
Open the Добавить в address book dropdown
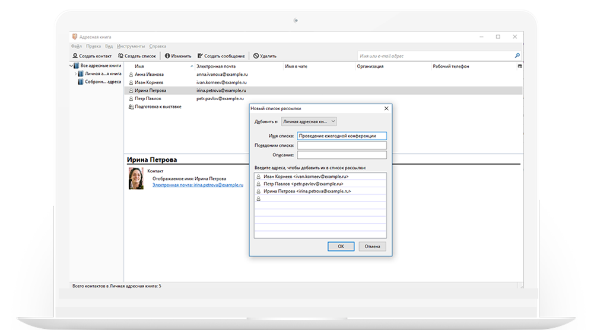click(309, 121)
